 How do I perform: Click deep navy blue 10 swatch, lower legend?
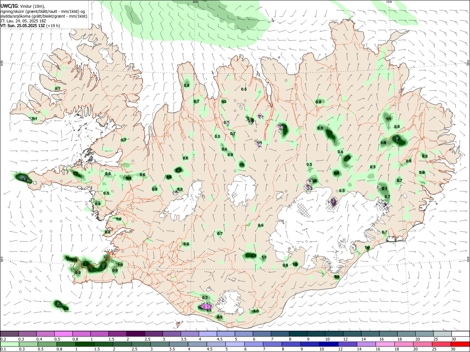pyautogui.click(x=328, y=344)
